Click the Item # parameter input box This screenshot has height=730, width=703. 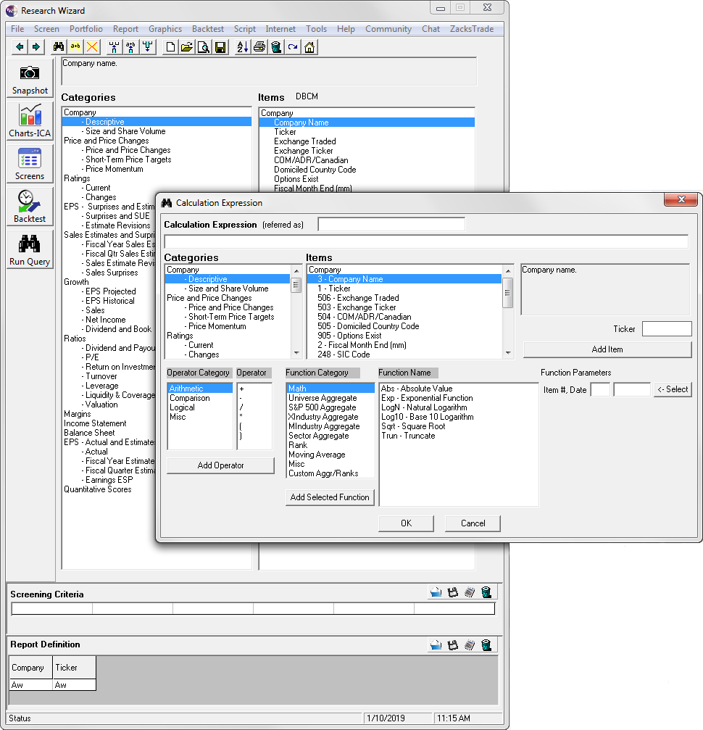(600, 390)
